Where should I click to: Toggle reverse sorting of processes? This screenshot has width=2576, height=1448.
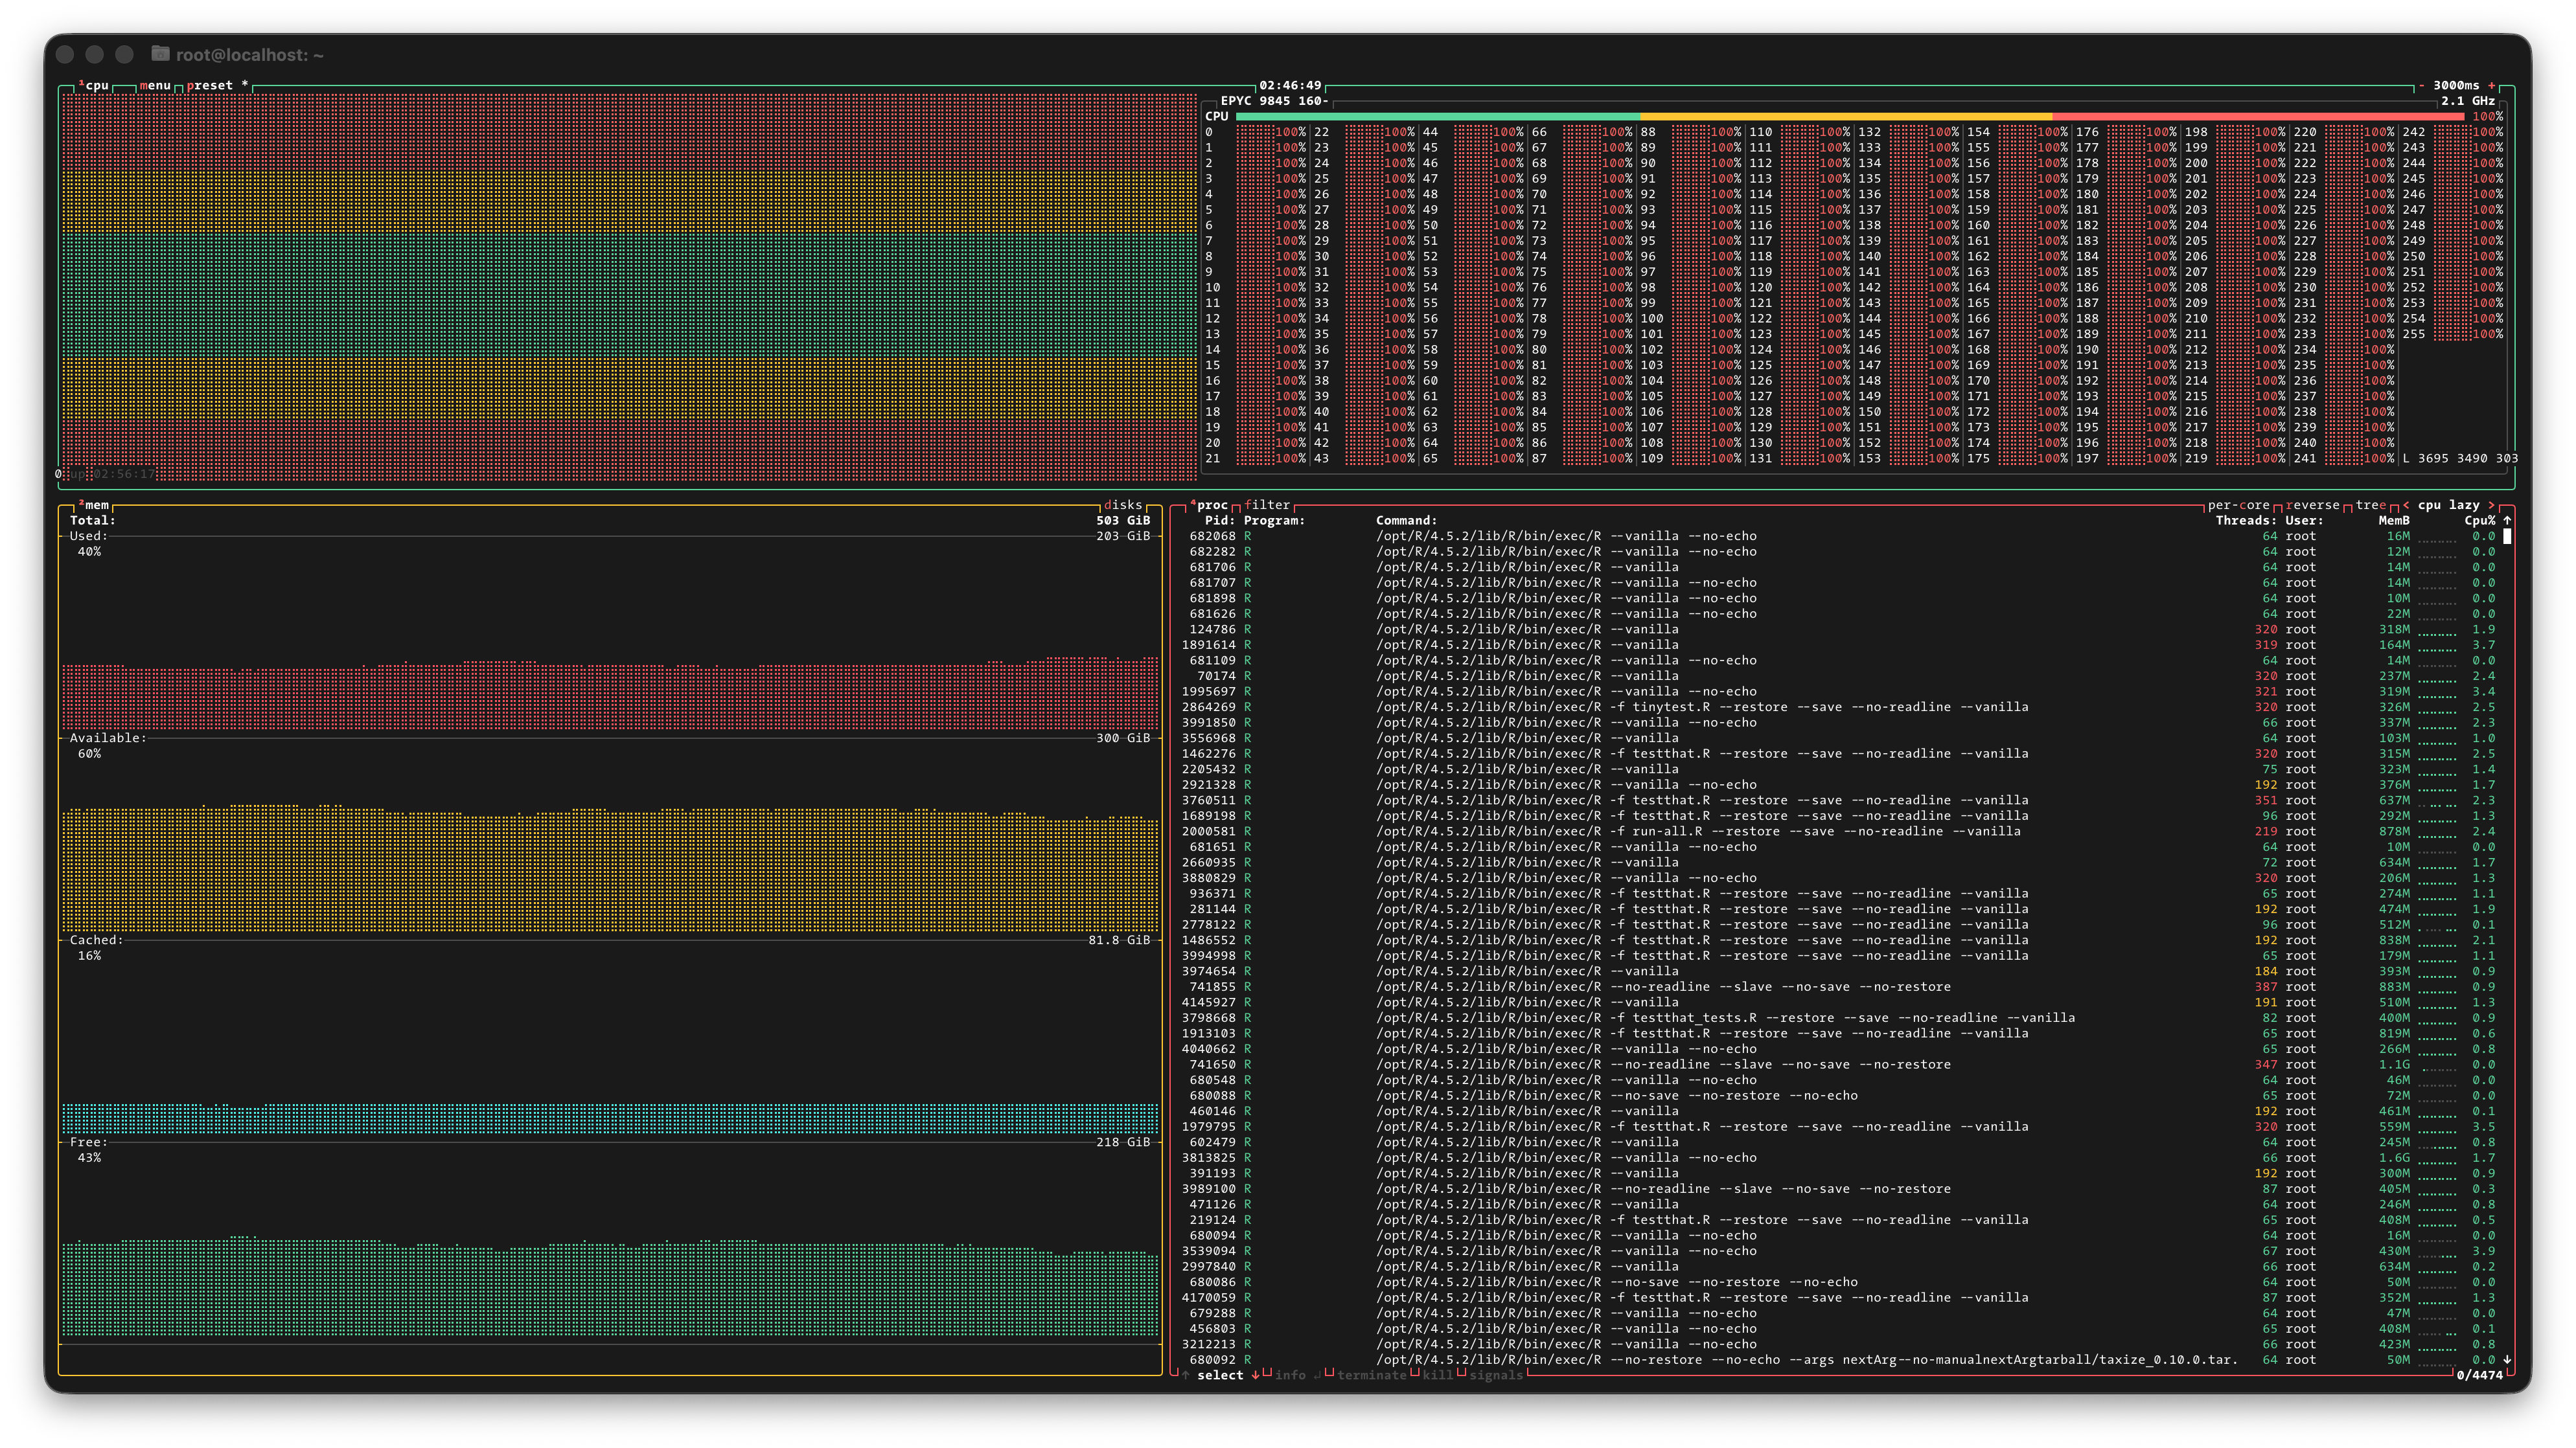pyautogui.click(x=2312, y=506)
